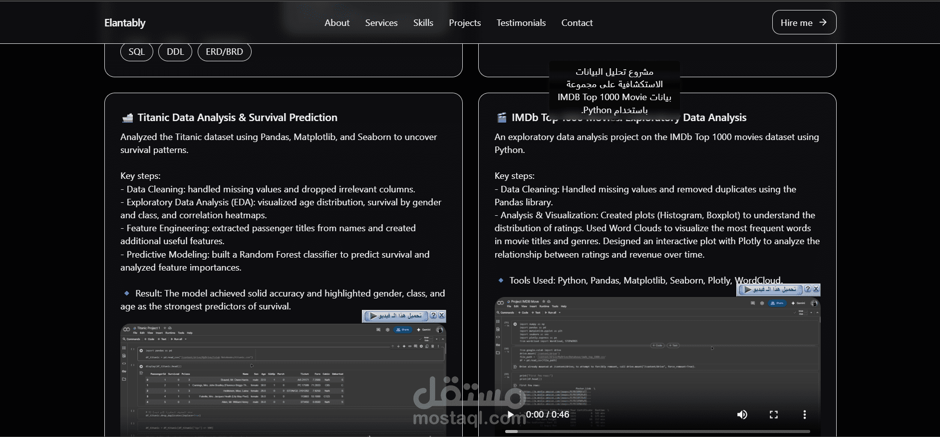
Task: Click the Hire me button
Action: [804, 22]
